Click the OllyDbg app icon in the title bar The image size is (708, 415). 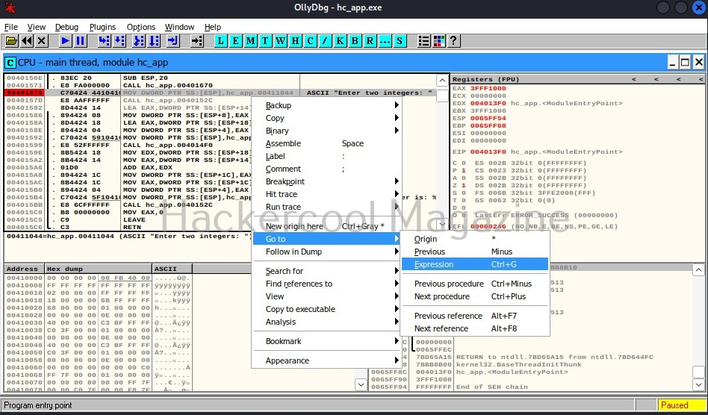click(x=10, y=7)
